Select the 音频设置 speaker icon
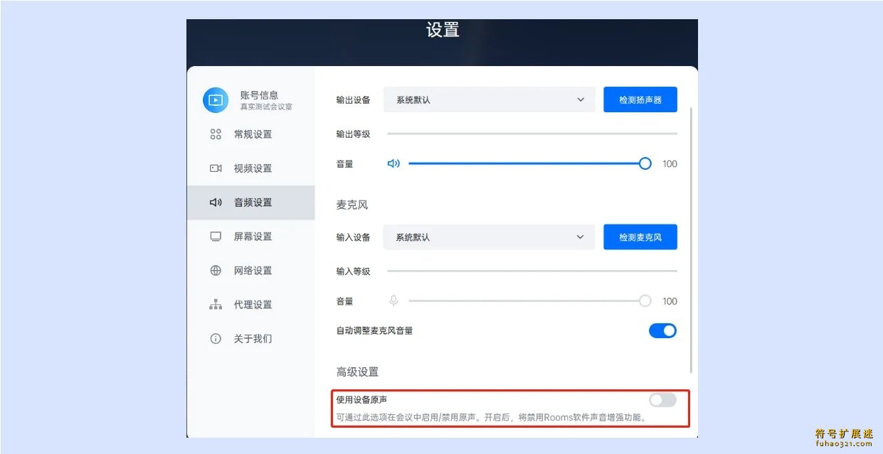The height and width of the screenshot is (454, 883). pos(216,202)
